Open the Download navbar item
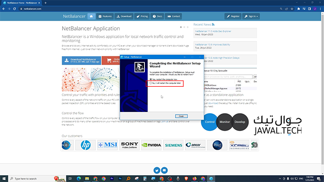This screenshot has height=182, width=324. pyautogui.click(x=124, y=16)
